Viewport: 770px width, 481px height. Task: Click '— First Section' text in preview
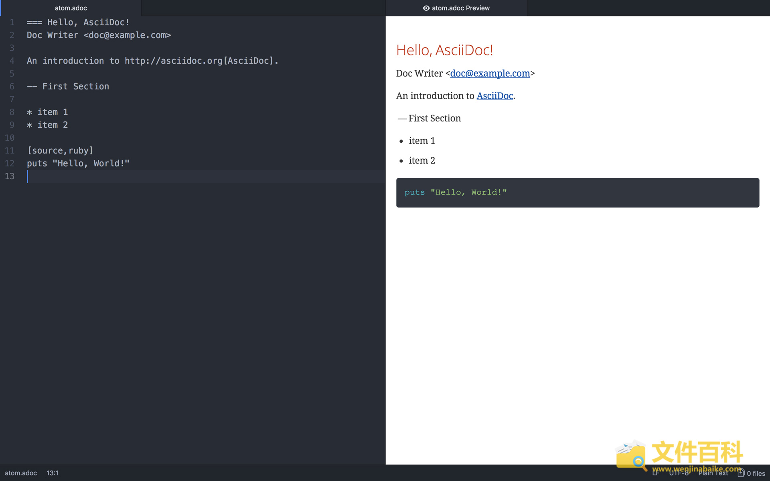[x=429, y=118]
